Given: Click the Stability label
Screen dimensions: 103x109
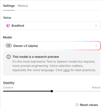Looking at the screenshot, I should click(x=9, y=83).
